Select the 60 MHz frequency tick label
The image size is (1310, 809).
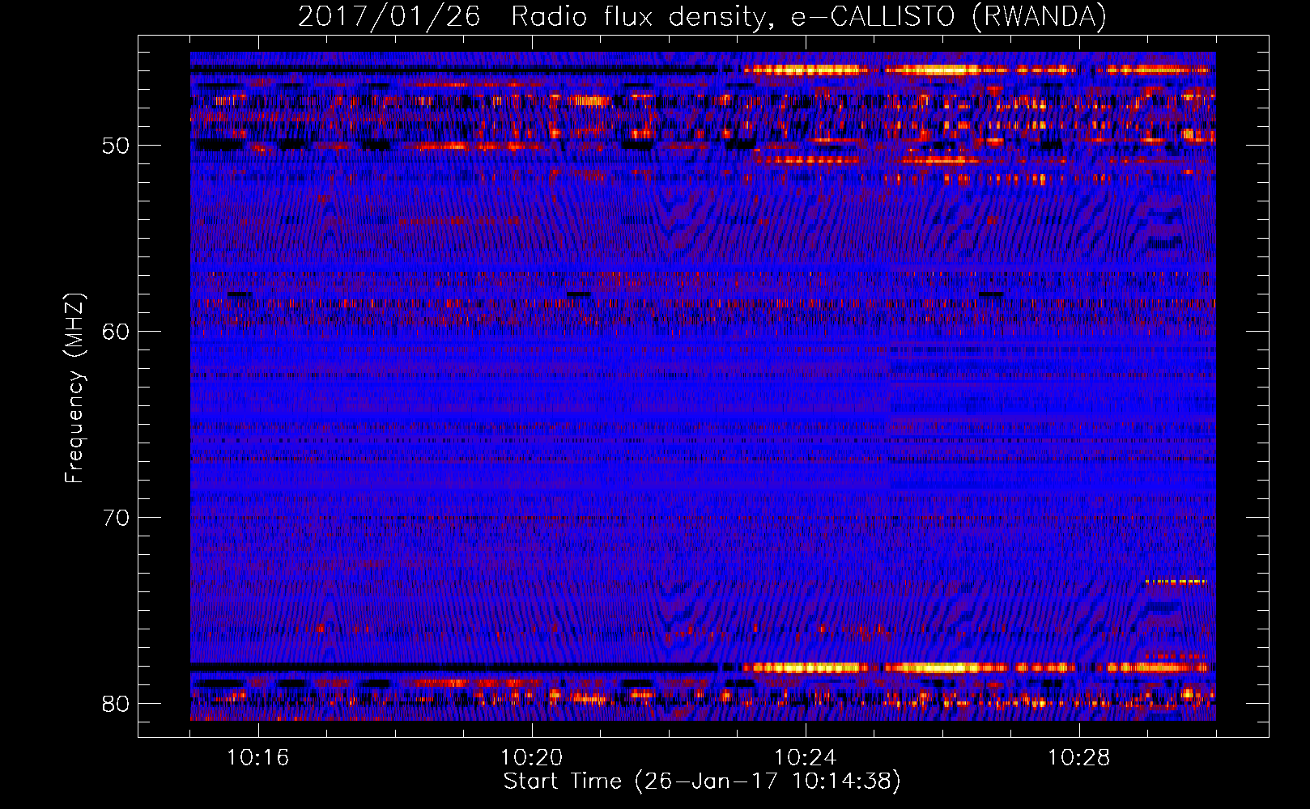click(x=116, y=332)
